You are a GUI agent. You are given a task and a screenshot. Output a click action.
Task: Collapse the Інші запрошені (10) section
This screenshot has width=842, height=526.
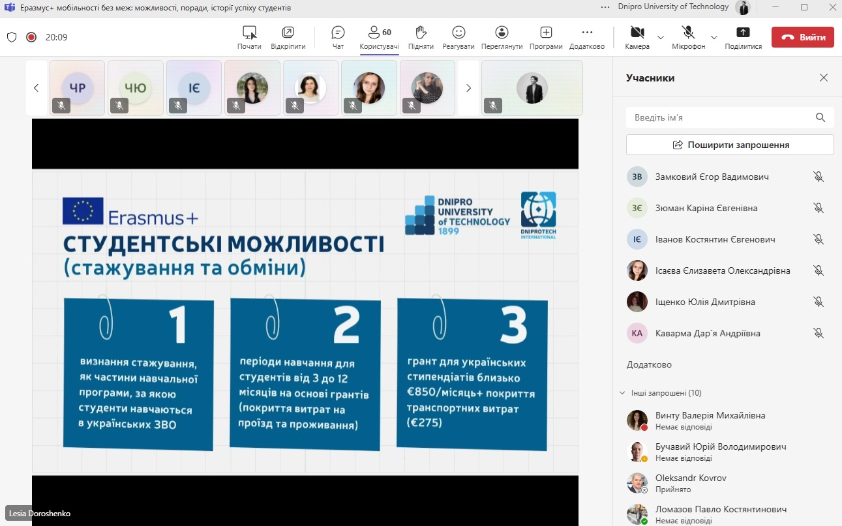(622, 393)
